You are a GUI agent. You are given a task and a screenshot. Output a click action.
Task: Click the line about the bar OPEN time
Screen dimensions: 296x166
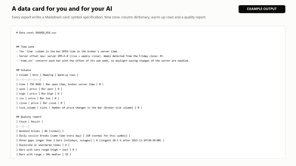(x=67, y=51)
